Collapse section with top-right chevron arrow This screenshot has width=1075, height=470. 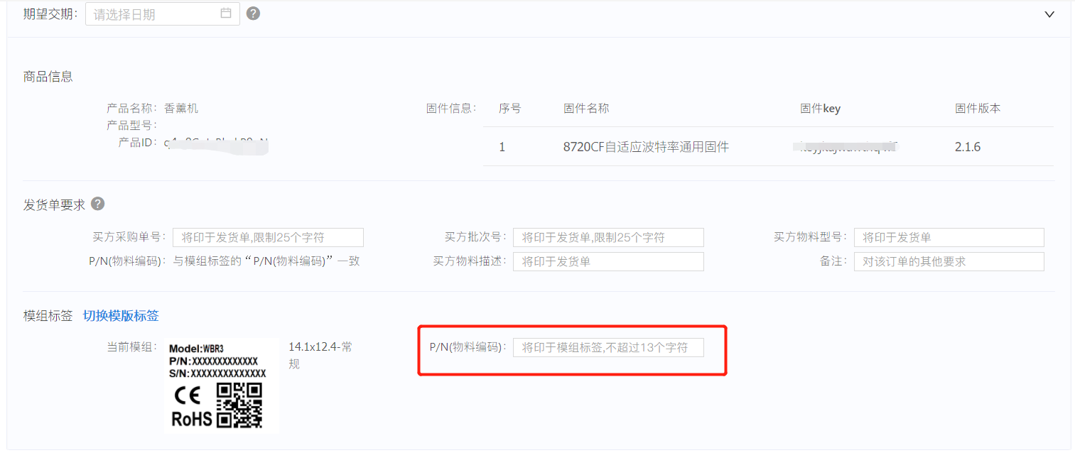click(x=1049, y=14)
